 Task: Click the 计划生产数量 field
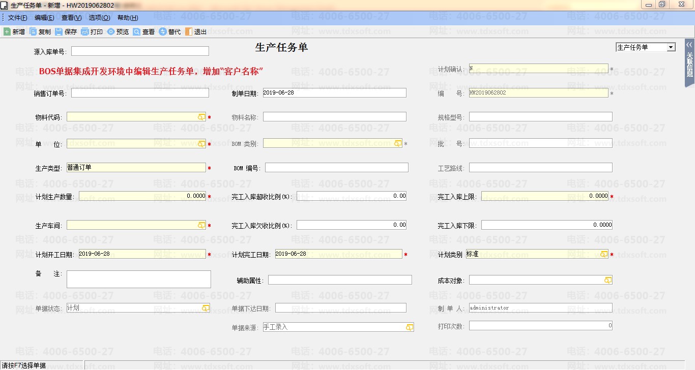pyautogui.click(x=142, y=196)
